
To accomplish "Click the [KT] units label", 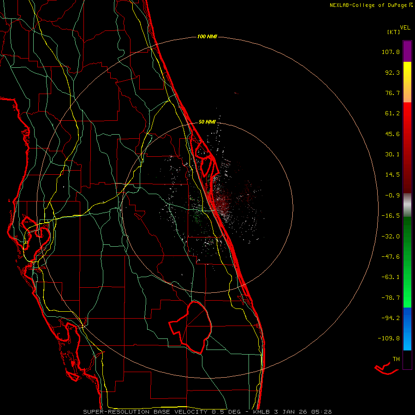I will (393, 32).
